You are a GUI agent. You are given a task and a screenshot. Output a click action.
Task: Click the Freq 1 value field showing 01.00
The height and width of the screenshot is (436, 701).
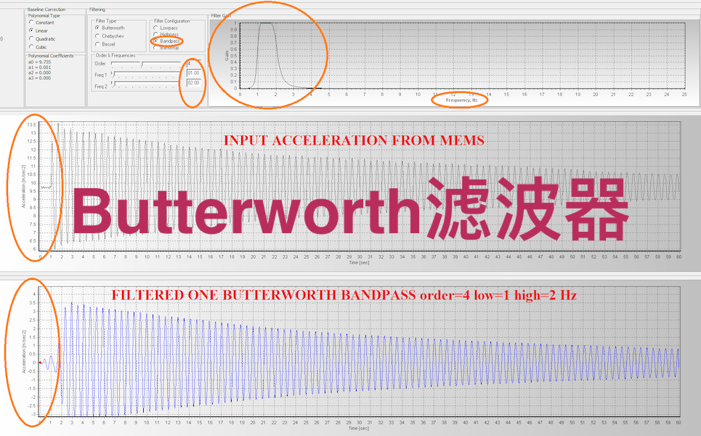click(193, 73)
